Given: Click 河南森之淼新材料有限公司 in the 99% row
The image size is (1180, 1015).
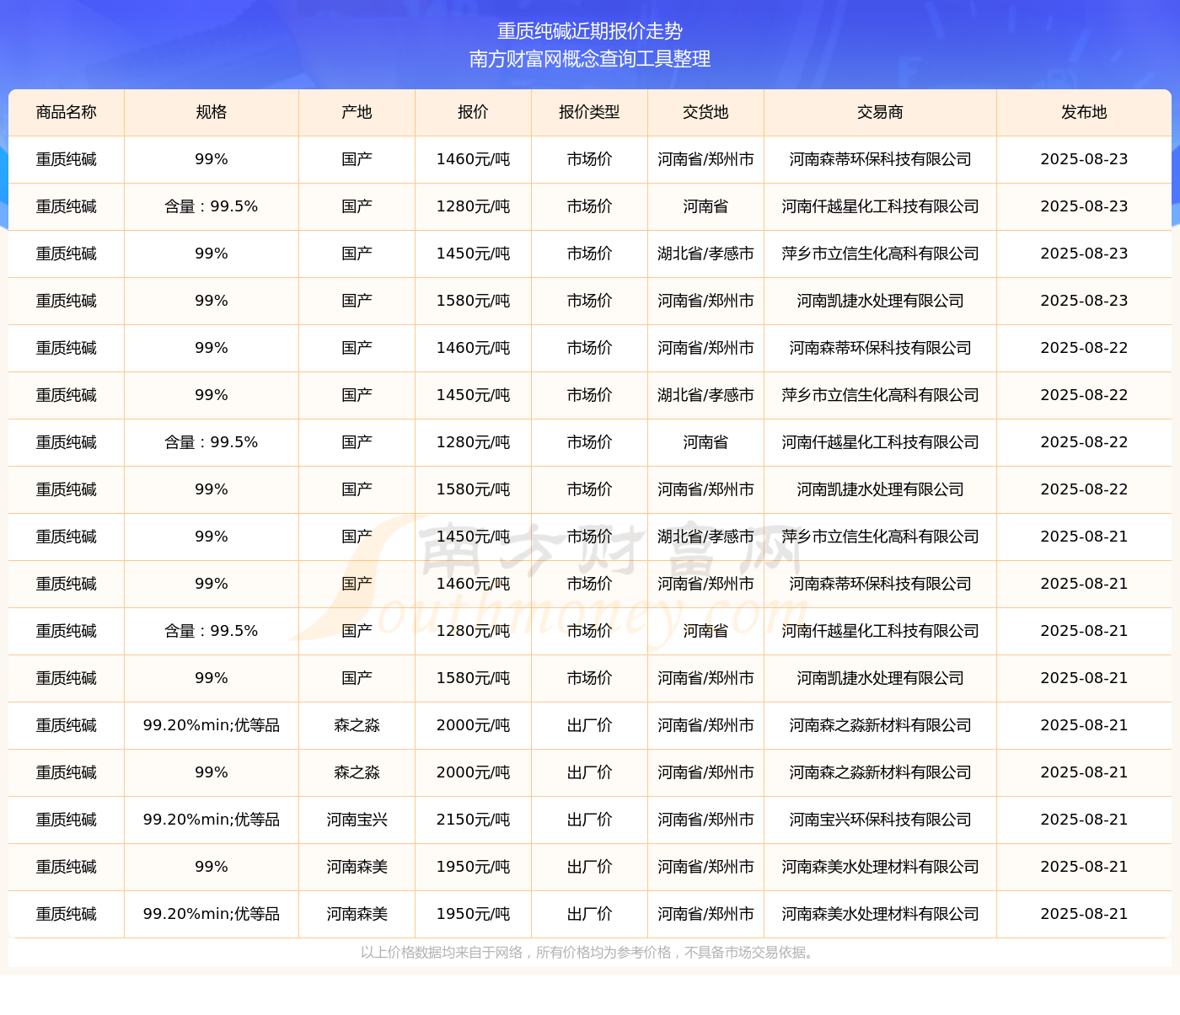Looking at the screenshot, I should [x=881, y=772].
